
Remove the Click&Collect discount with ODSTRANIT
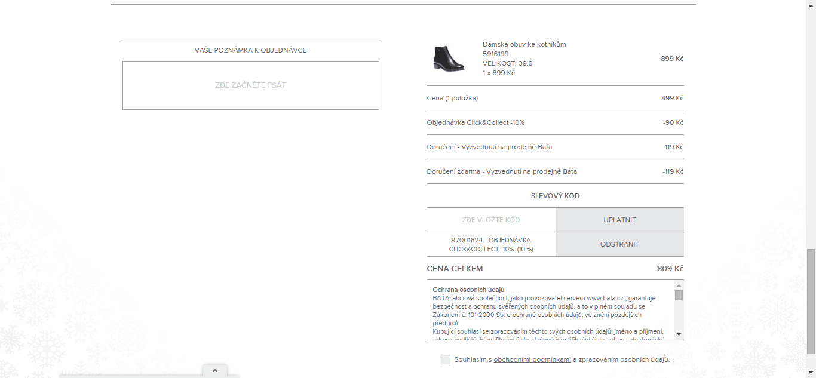619,244
